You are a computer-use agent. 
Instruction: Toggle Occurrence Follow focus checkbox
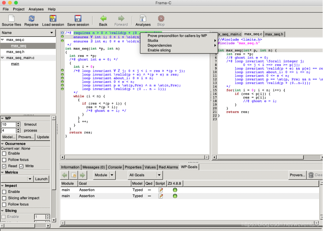(4, 160)
